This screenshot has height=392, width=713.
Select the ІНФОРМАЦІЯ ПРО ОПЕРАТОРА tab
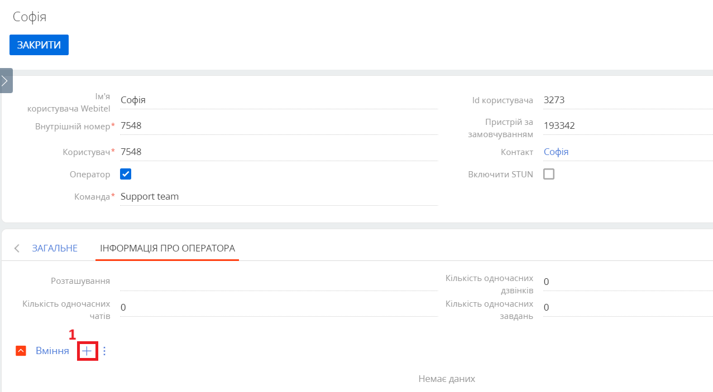168,248
